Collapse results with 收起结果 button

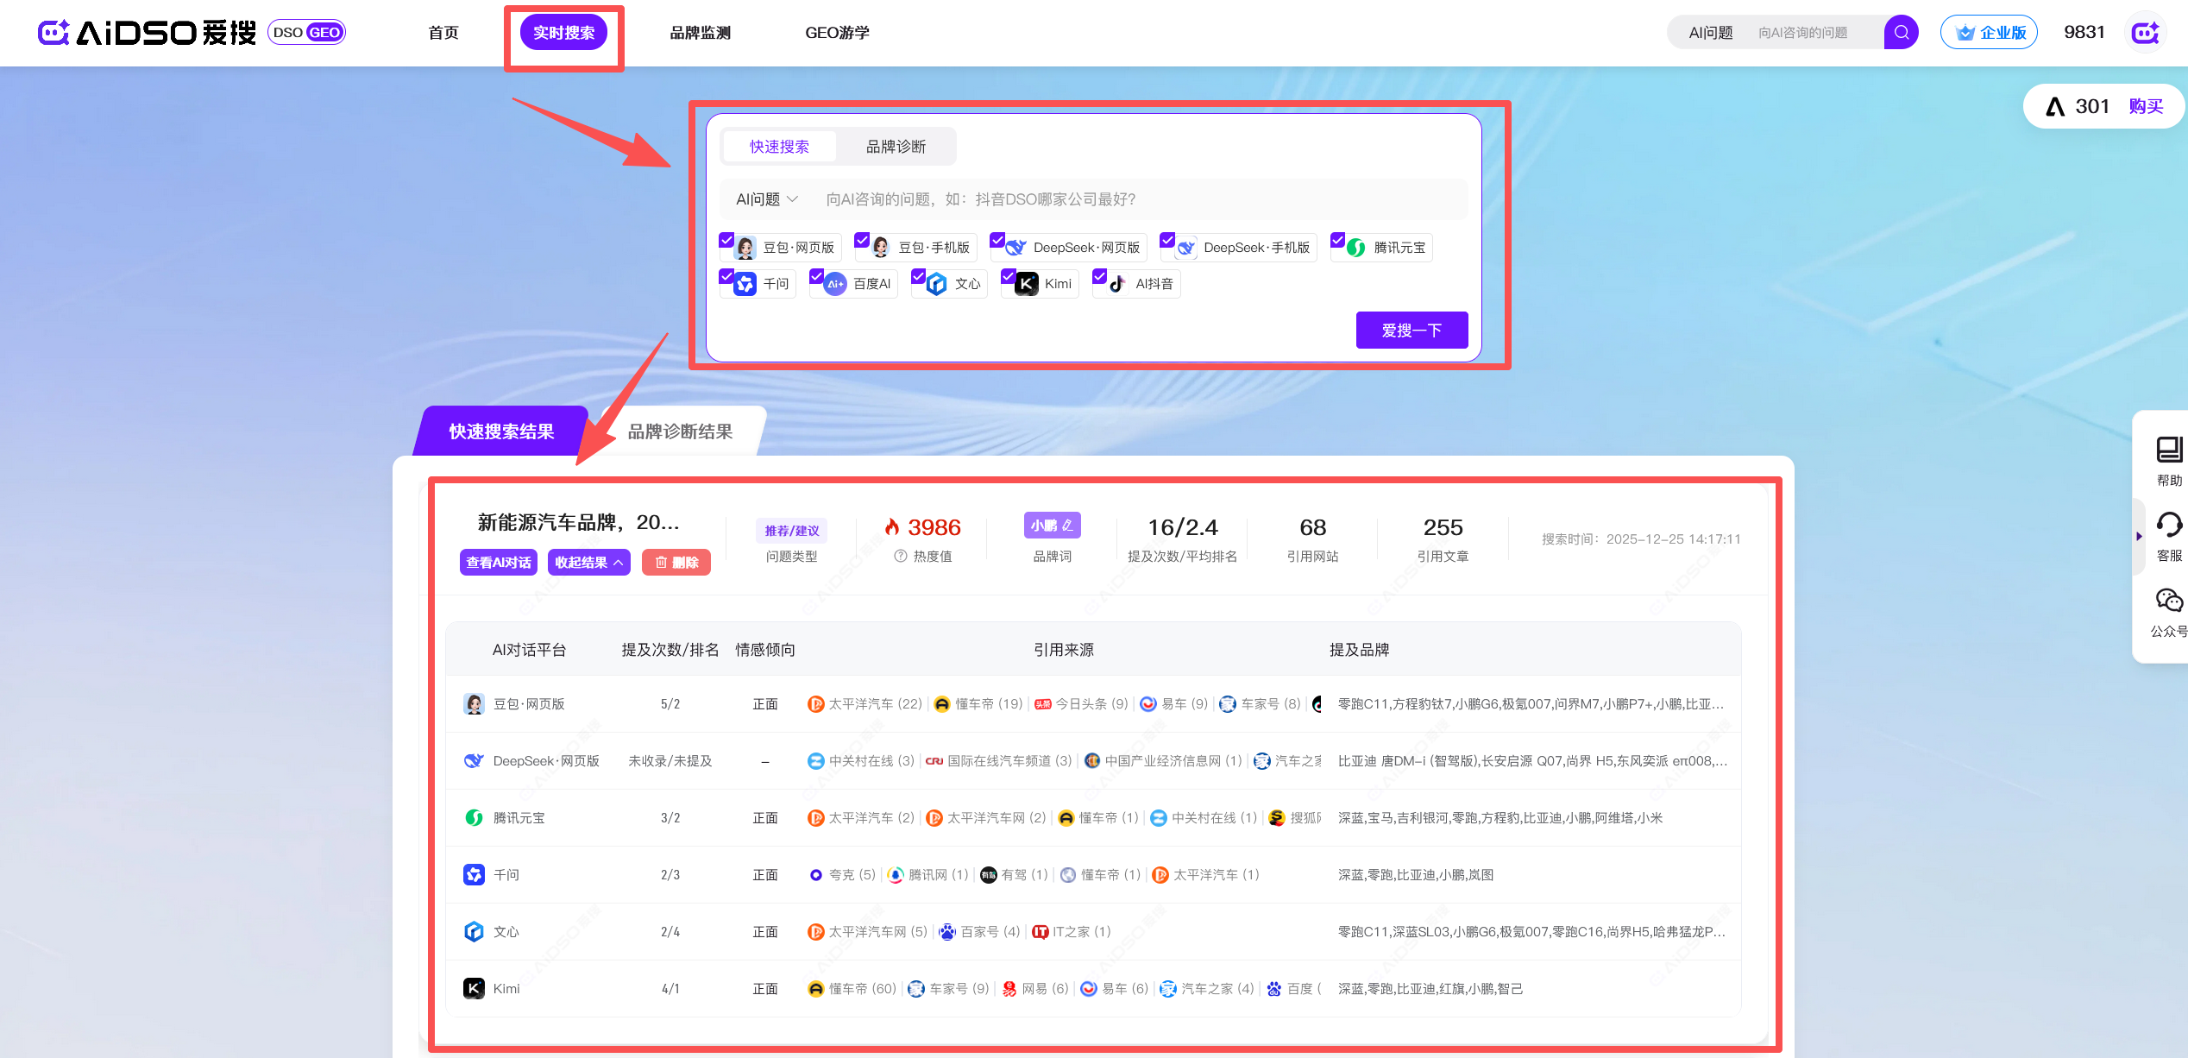588,563
